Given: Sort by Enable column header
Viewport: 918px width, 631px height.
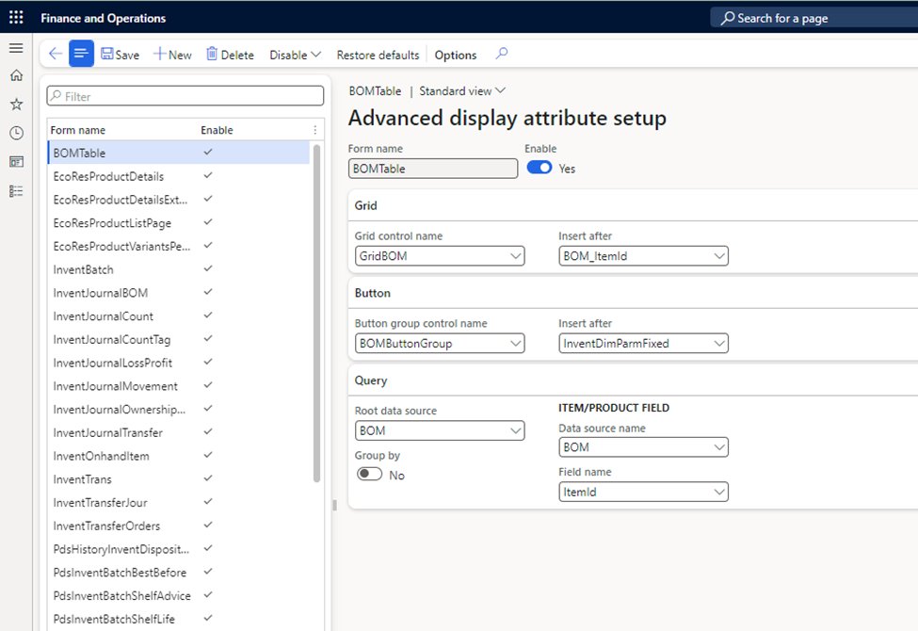Looking at the screenshot, I should pos(217,130).
